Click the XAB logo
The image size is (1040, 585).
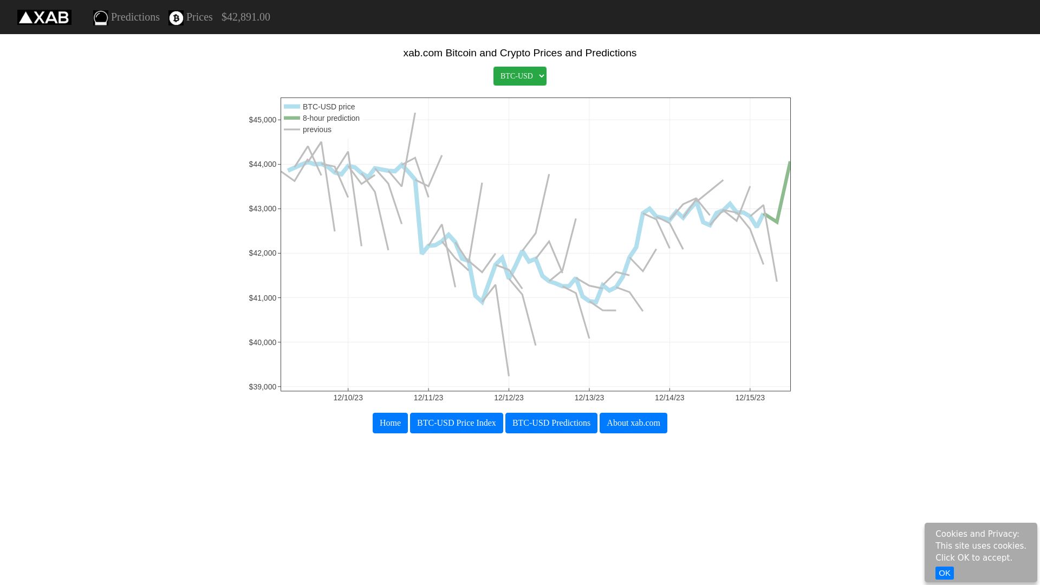(x=44, y=17)
